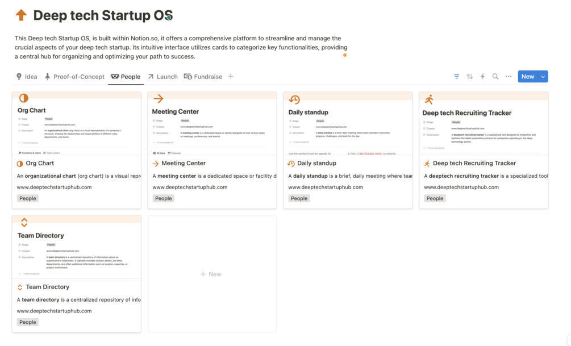This screenshot has width=571, height=346.
Task: Open the sort options icon
Action: [x=469, y=77]
